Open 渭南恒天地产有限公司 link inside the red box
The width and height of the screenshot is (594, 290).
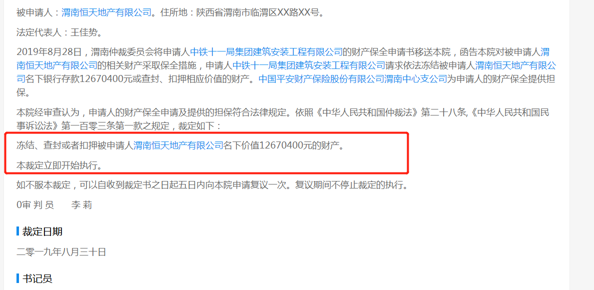click(178, 145)
